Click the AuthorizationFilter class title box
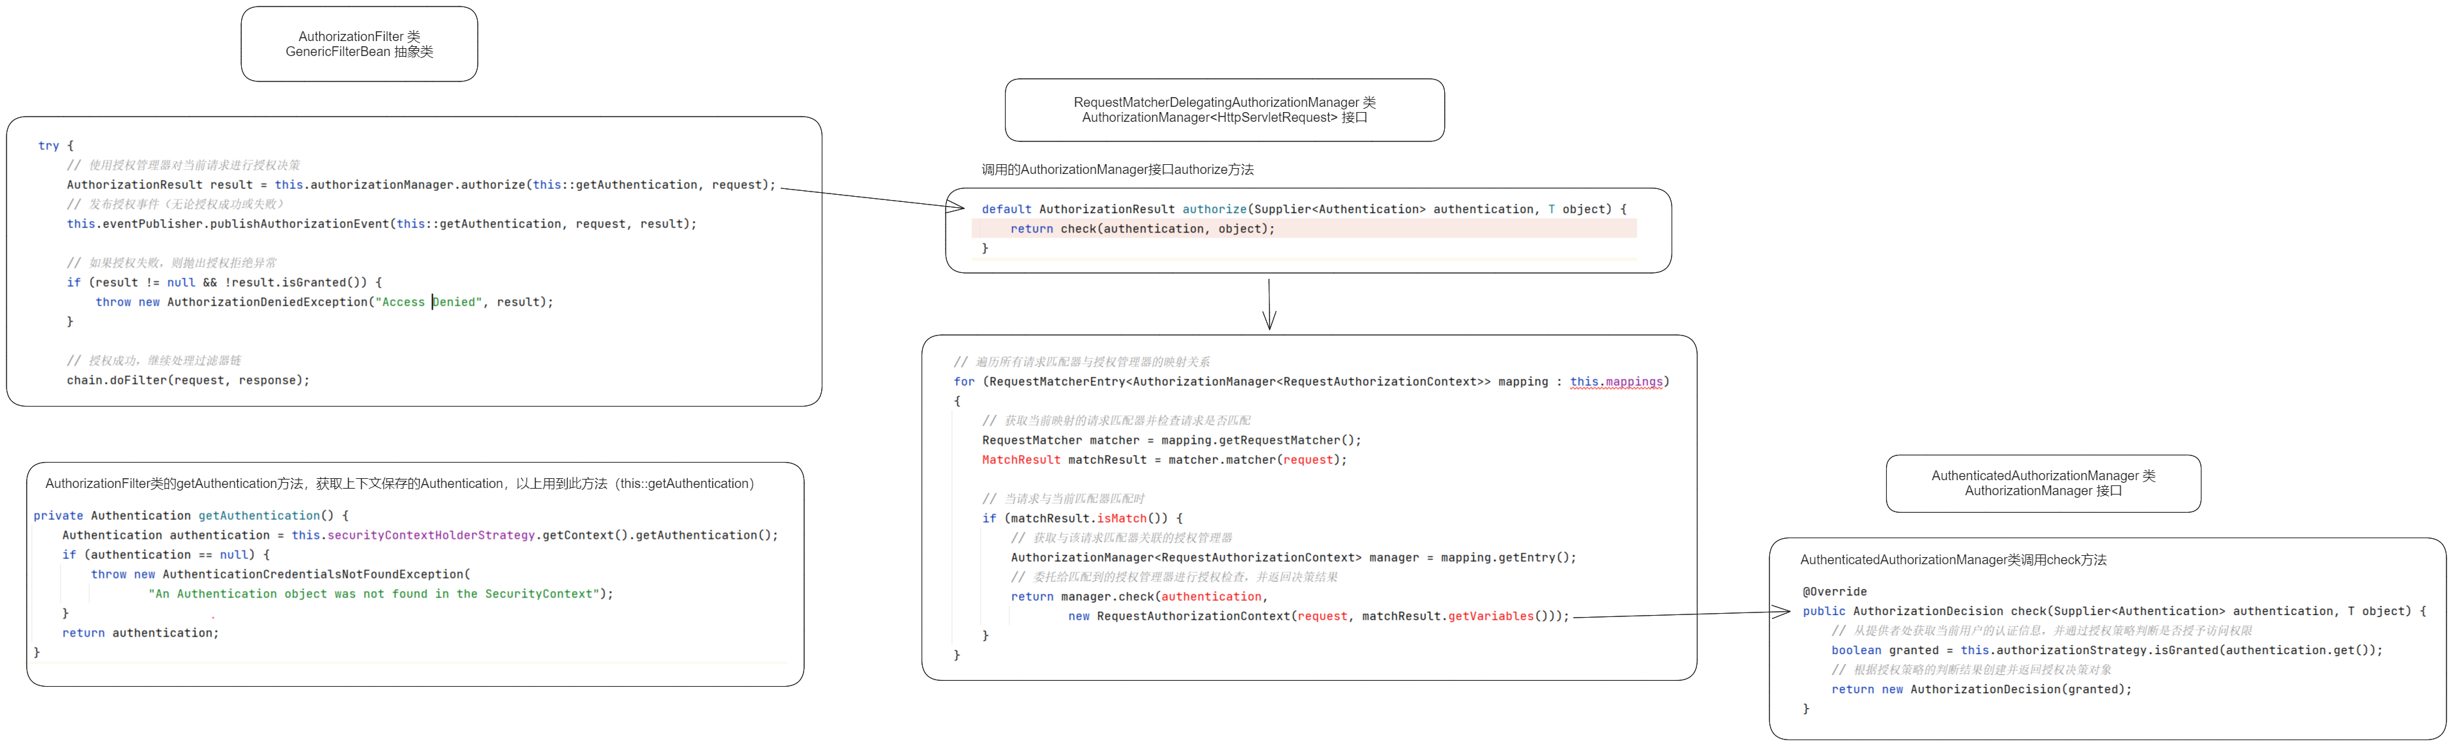The width and height of the screenshot is (2453, 746). pos(359,44)
